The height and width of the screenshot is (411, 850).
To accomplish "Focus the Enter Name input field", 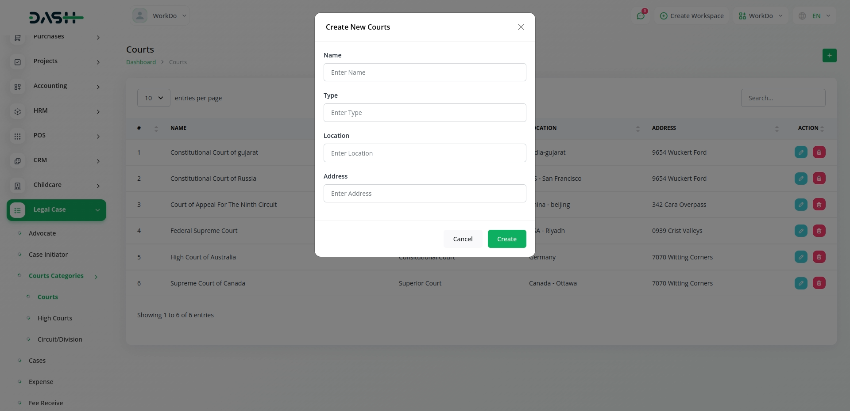I will tap(425, 72).
